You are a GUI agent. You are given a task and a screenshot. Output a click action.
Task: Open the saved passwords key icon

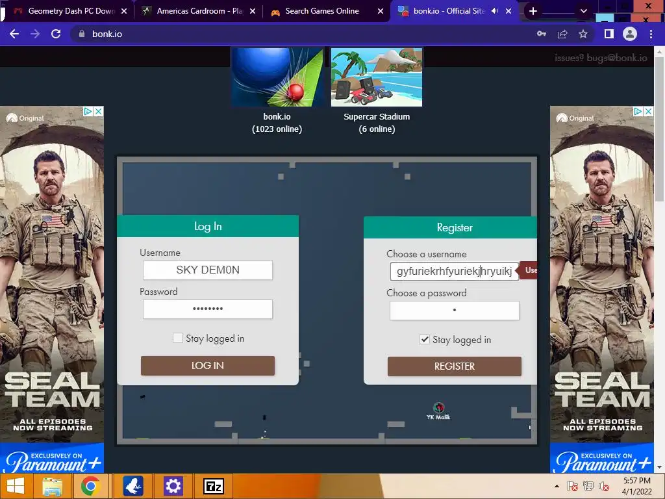coord(542,34)
